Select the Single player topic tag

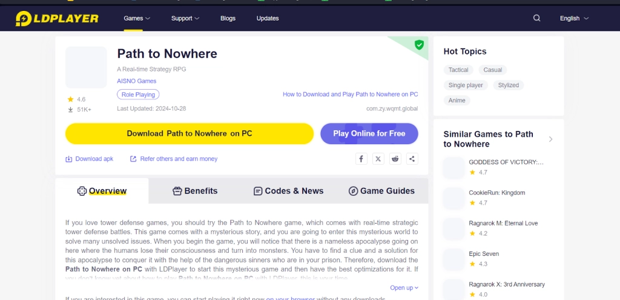(466, 85)
